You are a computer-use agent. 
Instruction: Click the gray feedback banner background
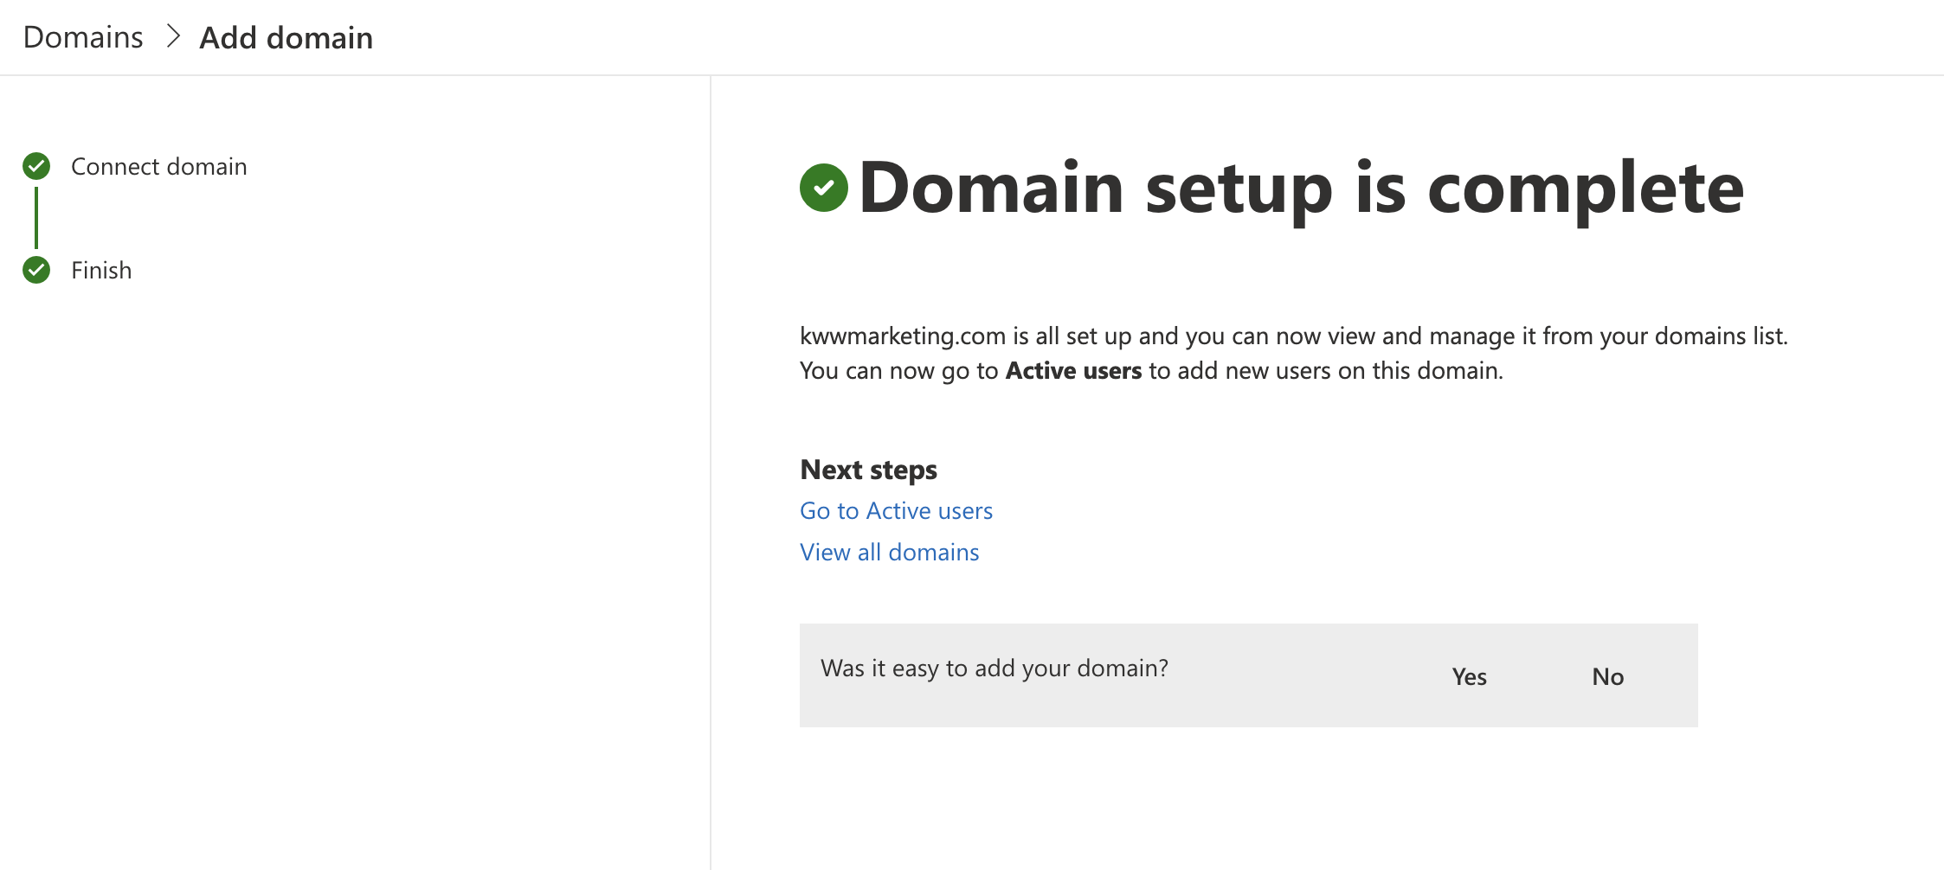(1298, 705)
